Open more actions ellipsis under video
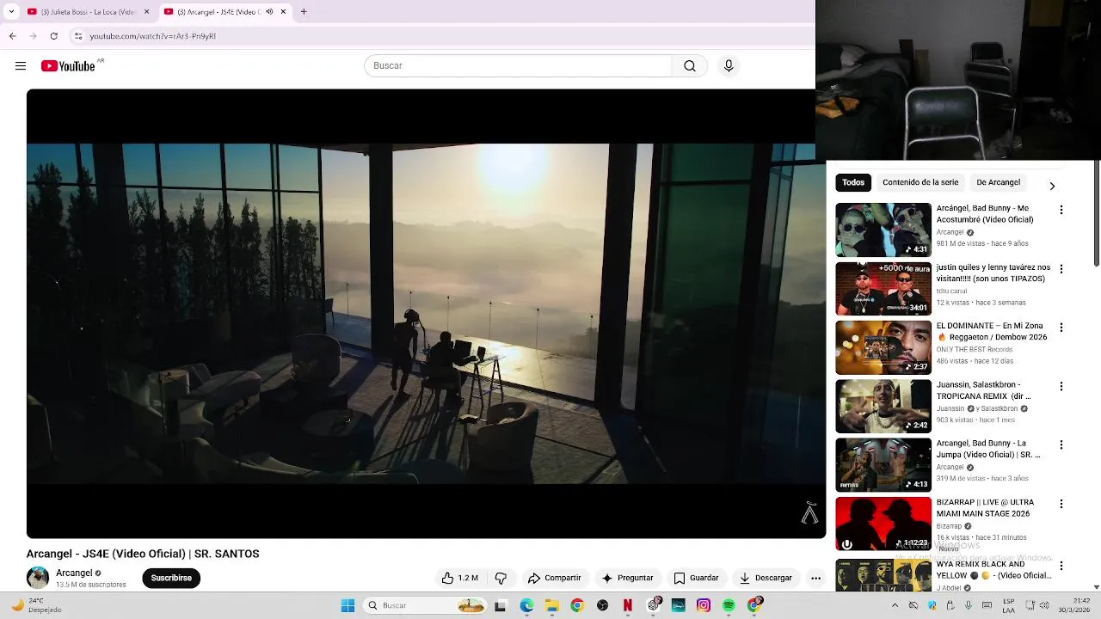Screen dimensions: 1101x619 coord(815,578)
